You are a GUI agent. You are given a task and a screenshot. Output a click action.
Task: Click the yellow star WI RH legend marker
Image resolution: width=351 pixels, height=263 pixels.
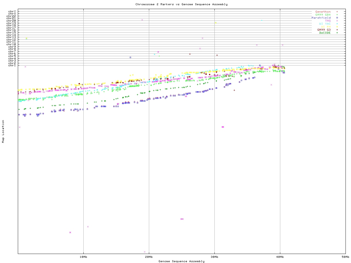[337, 27]
